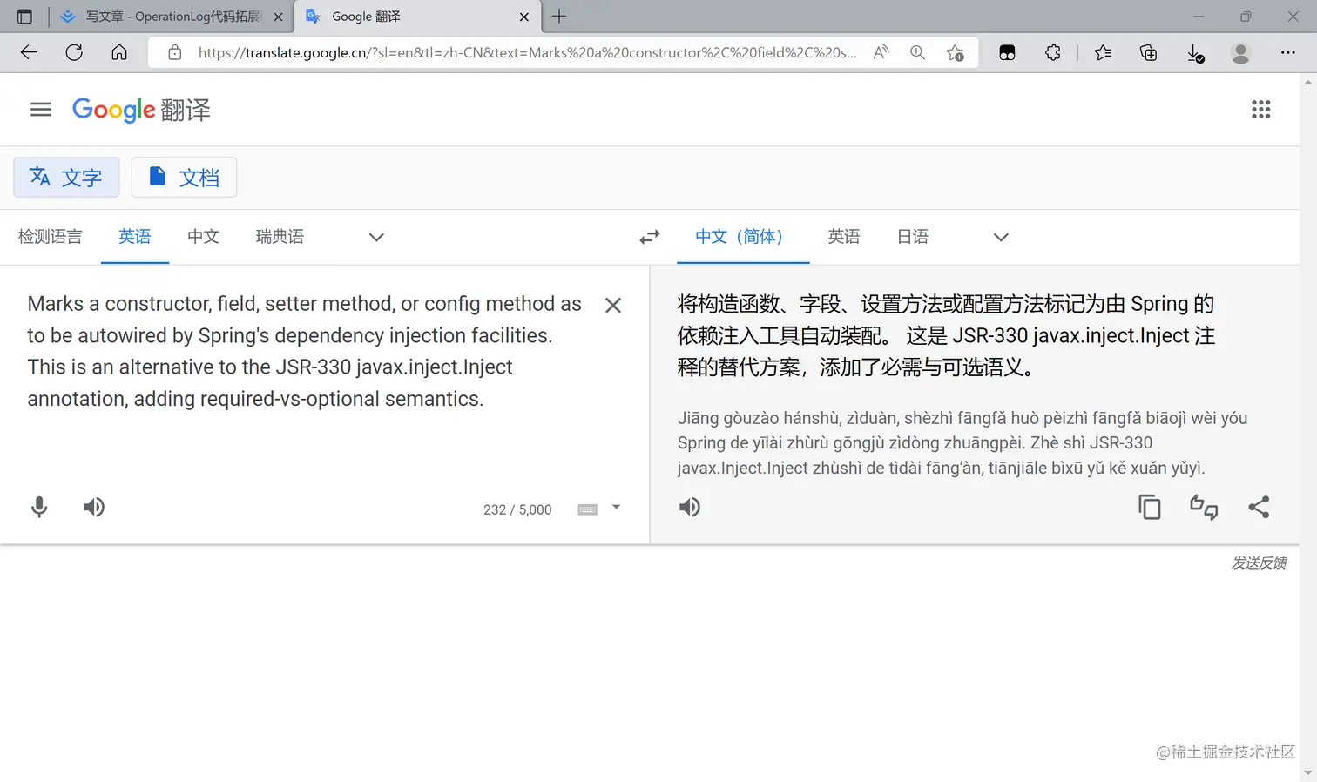1317x782 pixels.
Task: Go back in the browser
Action: tap(29, 52)
